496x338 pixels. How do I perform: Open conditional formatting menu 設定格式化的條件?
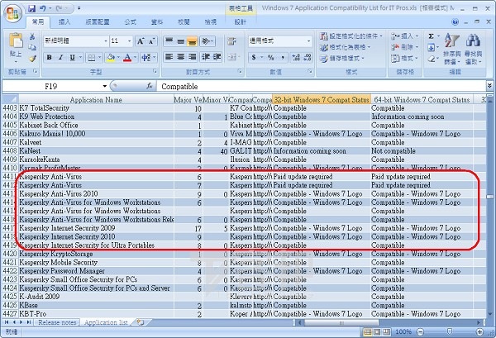[351, 36]
